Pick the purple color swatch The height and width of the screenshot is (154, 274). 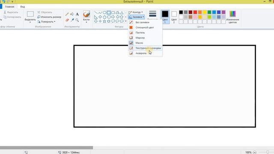[223, 12]
